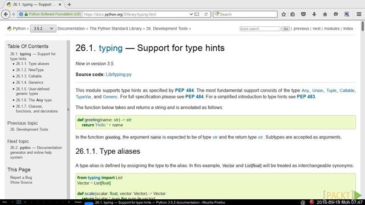Go to Firefox home icon

[325, 14]
